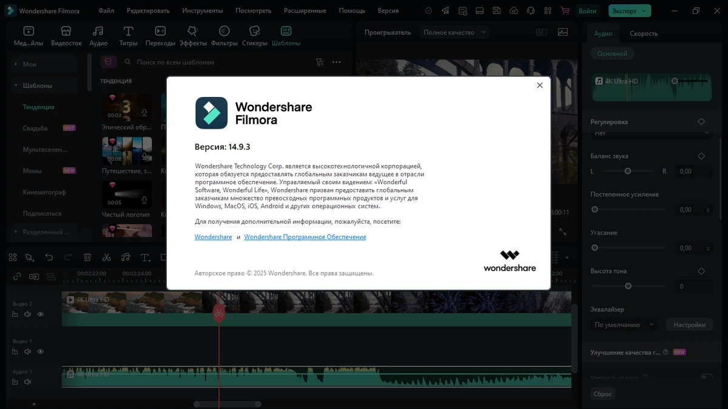Switch to the Скорость tab
This screenshot has height=409, width=728.
tap(644, 34)
